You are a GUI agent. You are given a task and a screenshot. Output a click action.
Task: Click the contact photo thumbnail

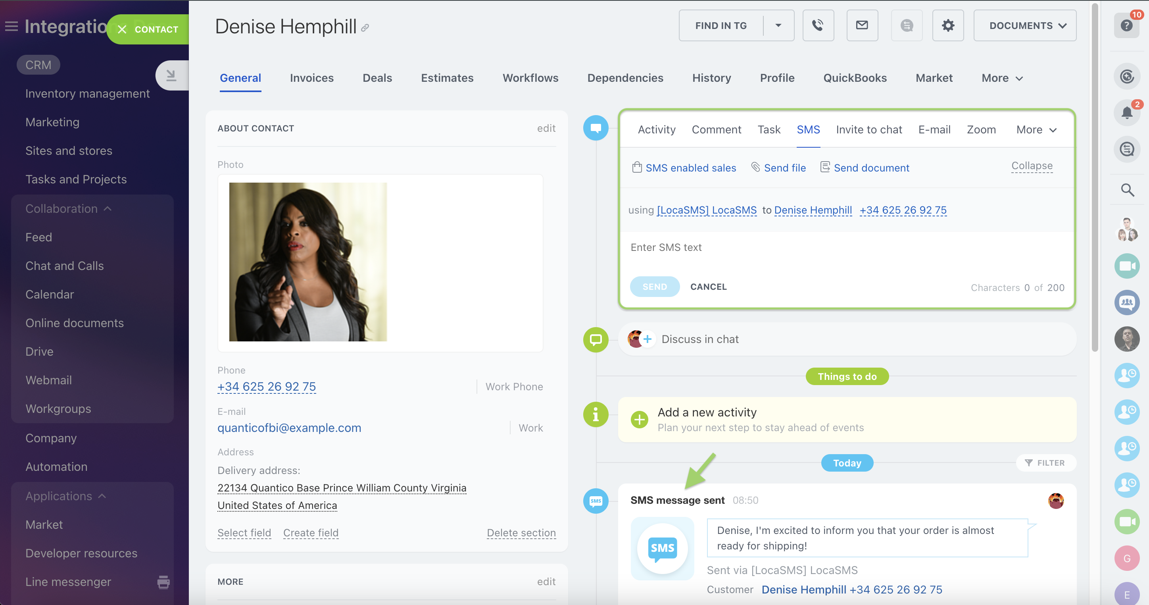308,262
